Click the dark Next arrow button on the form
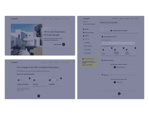Image resolution: width=149 pixels, height=115 pixels. pos(119,94)
